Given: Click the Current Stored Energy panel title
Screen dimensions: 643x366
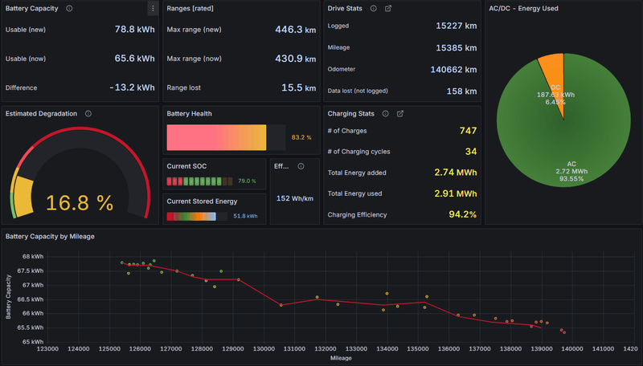Looking at the screenshot, I should 203,201.
